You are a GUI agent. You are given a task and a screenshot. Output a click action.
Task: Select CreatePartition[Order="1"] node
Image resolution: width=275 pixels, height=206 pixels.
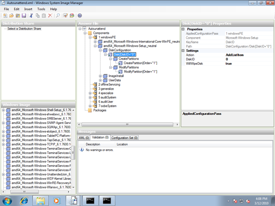[141, 63]
